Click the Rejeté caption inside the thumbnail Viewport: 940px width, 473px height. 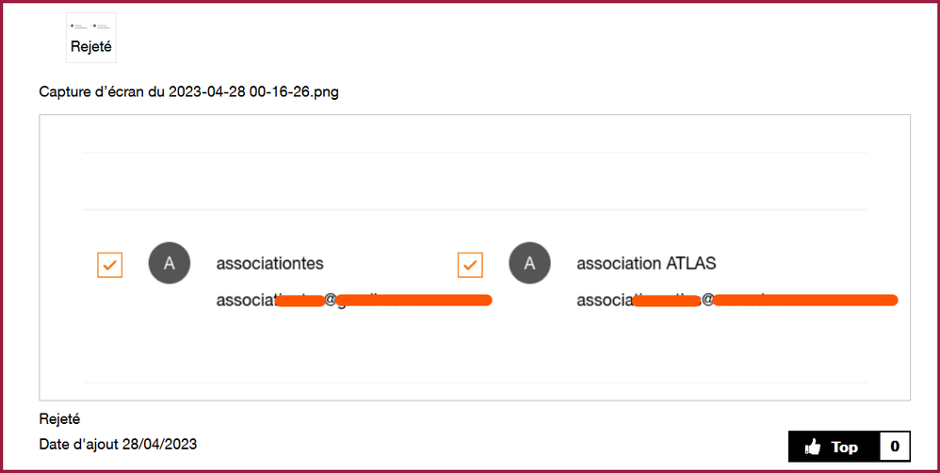pos(91,46)
